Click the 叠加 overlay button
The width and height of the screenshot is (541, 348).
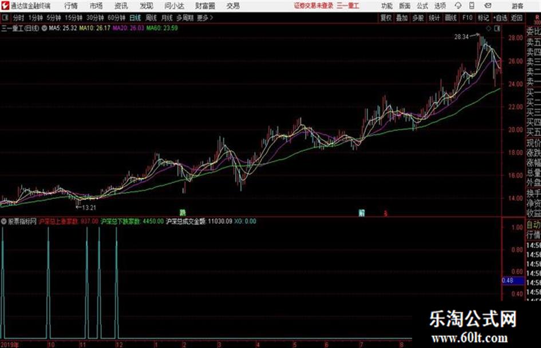pyautogui.click(x=402, y=18)
